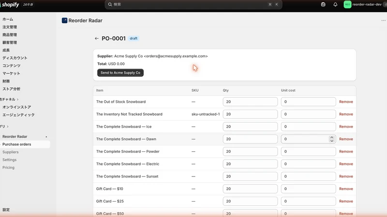Open コンテンツ in the sidebar
The height and width of the screenshot is (217, 387).
coord(11,66)
